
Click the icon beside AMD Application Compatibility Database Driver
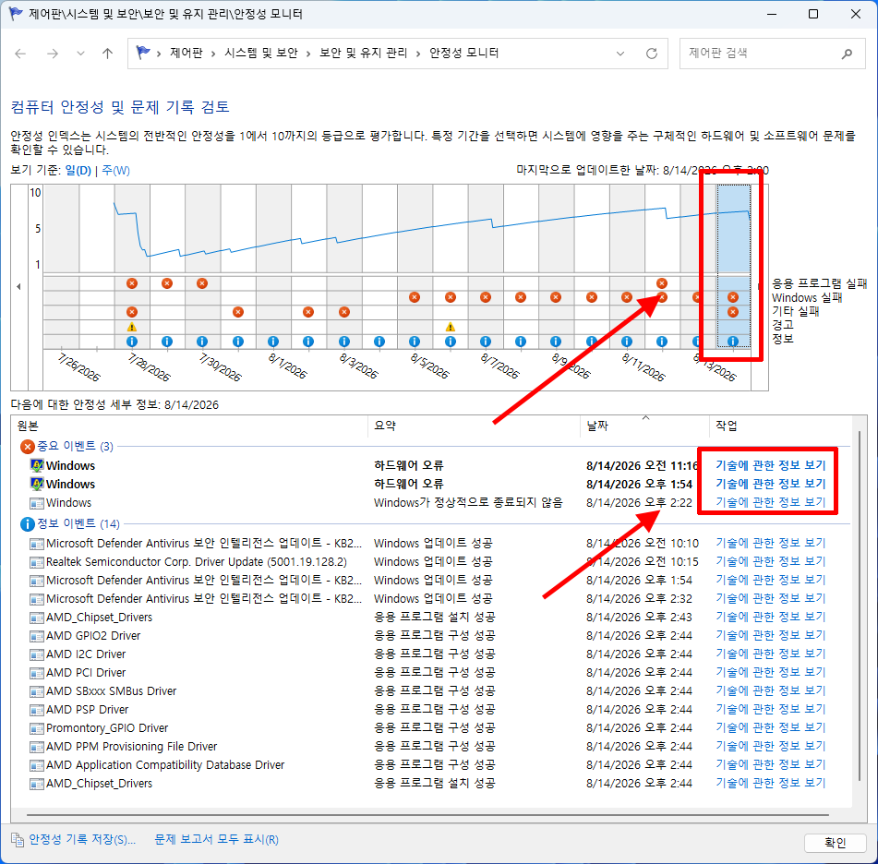[x=37, y=765]
